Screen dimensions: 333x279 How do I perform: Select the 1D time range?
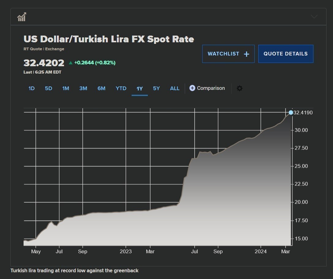coord(32,88)
